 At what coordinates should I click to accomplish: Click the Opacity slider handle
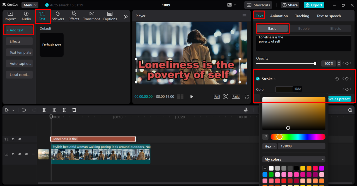(x=315, y=63)
